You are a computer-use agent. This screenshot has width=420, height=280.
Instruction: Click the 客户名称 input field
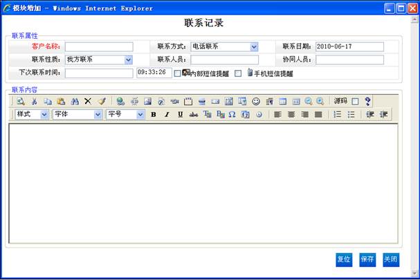click(99, 46)
